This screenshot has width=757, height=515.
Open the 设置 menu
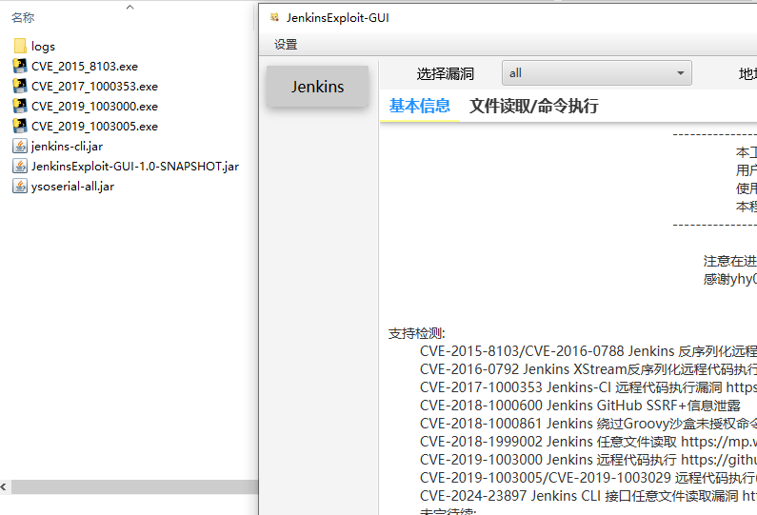pyautogui.click(x=286, y=45)
